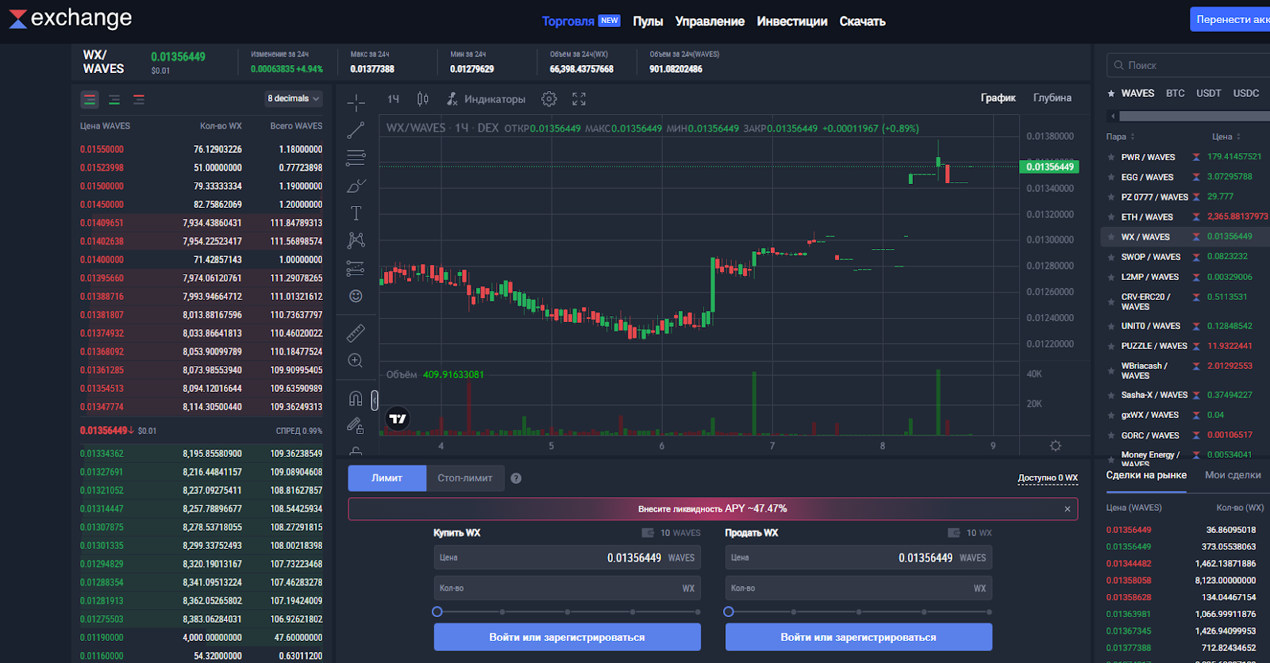Show favorites star filter in pair list

pyautogui.click(x=1111, y=94)
